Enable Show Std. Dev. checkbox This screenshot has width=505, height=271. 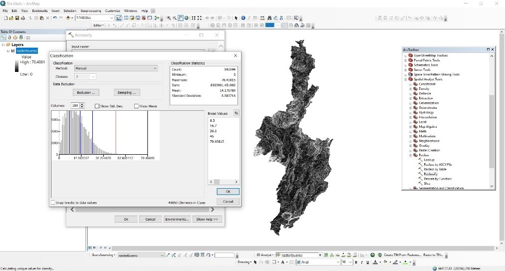pos(97,106)
